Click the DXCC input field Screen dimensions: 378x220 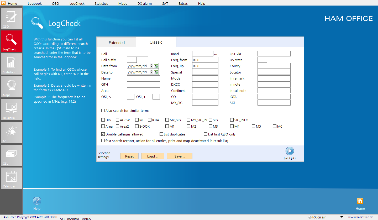pyautogui.click(x=205, y=85)
